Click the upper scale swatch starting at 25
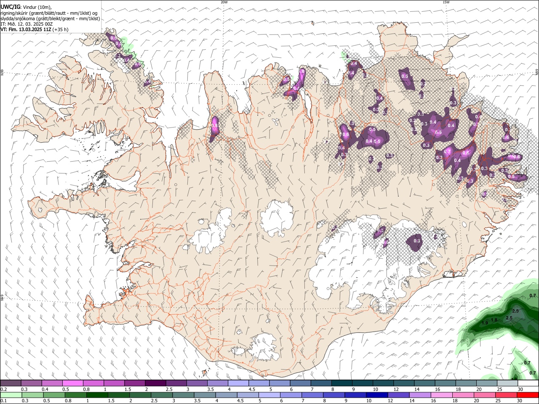This screenshot has width=539, height=404. click(x=507, y=383)
